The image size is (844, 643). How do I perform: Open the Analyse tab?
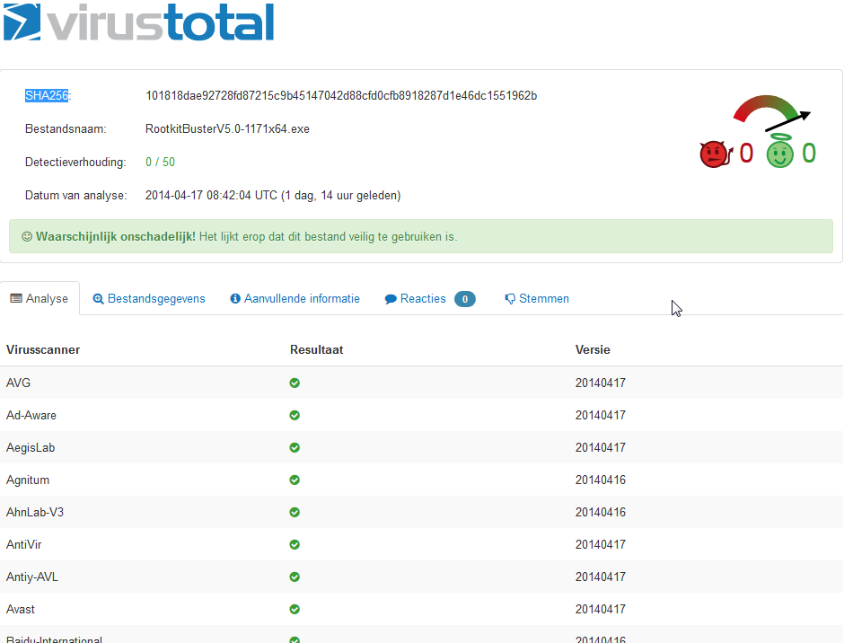[40, 298]
